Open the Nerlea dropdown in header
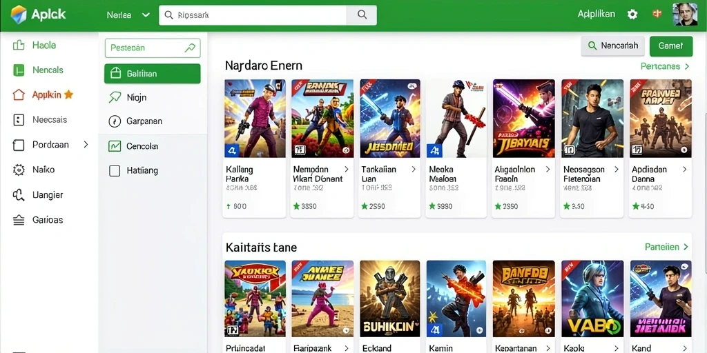Image resolution: width=707 pixels, height=353 pixels. click(128, 15)
